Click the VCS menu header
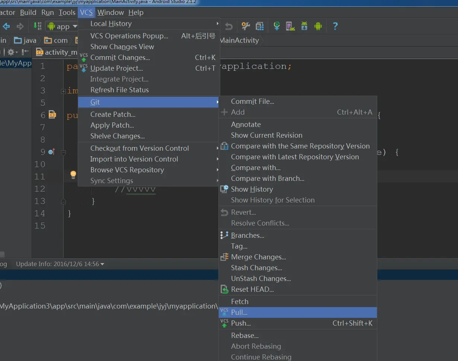Image resolution: width=458 pixels, height=361 pixels. click(x=86, y=12)
